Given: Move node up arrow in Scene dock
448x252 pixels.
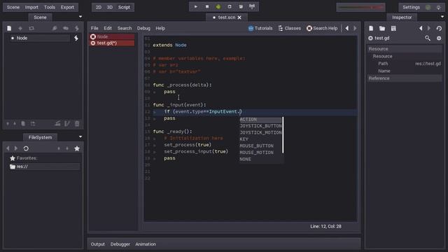Looking at the screenshot, I should [x=15, y=124].
